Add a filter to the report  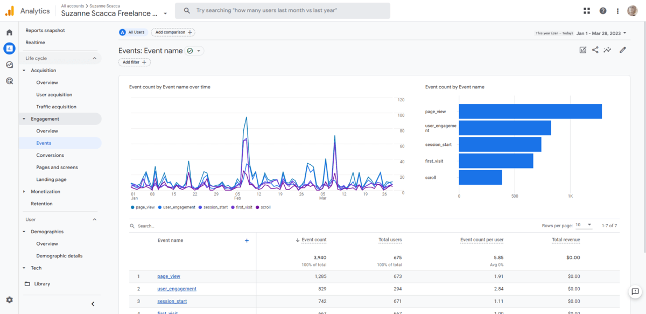point(134,62)
